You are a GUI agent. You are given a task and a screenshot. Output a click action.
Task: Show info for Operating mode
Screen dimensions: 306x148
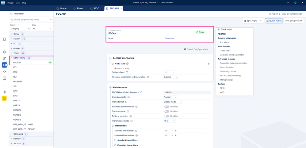tap(128, 97)
